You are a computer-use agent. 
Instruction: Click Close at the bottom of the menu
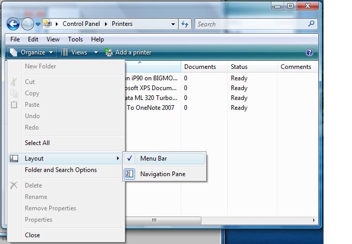point(32,235)
